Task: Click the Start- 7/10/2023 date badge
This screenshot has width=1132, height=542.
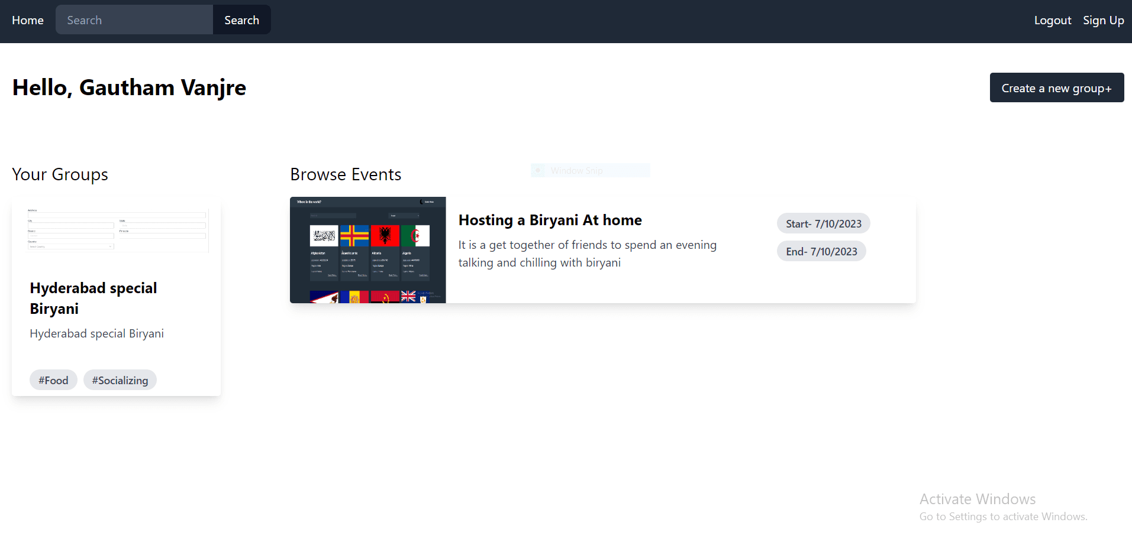Action: [x=823, y=223]
